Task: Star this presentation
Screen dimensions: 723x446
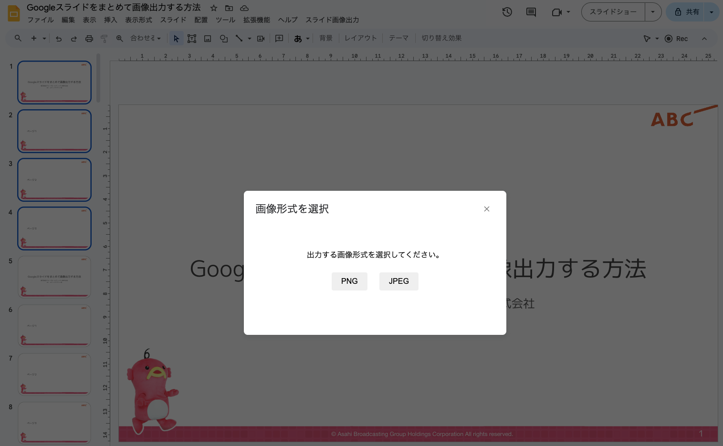Action: [214, 8]
